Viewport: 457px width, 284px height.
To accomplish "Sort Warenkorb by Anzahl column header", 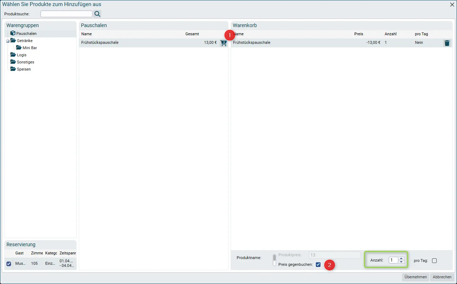I will 391,34.
